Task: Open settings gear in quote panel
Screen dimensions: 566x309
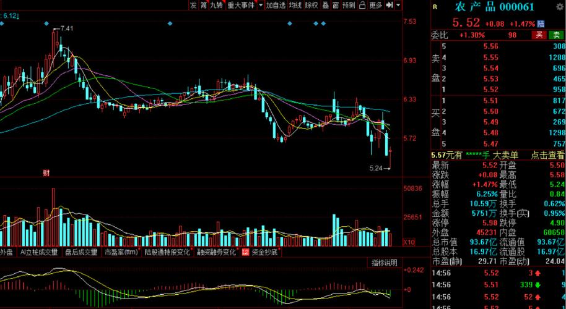Action: 560,6
